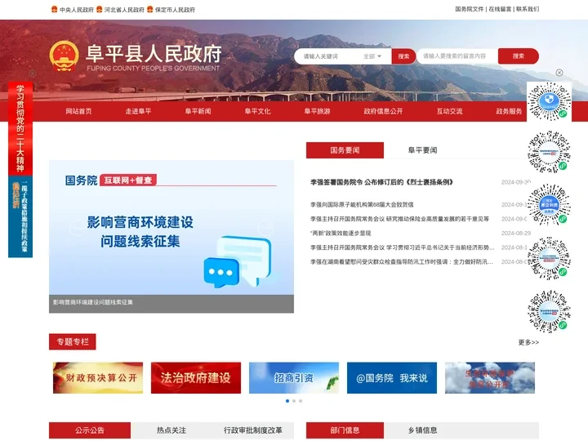Open the 河北省人民政府 link
The width and height of the screenshot is (588, 441).
tap(124, 10)
